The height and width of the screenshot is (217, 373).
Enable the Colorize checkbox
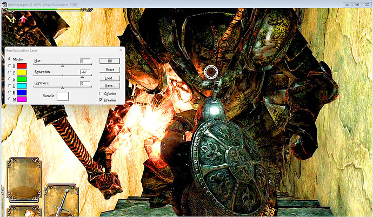(101, 93)
